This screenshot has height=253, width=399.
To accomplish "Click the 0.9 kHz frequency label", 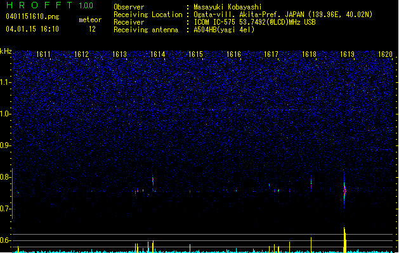I will click(6, 145).
